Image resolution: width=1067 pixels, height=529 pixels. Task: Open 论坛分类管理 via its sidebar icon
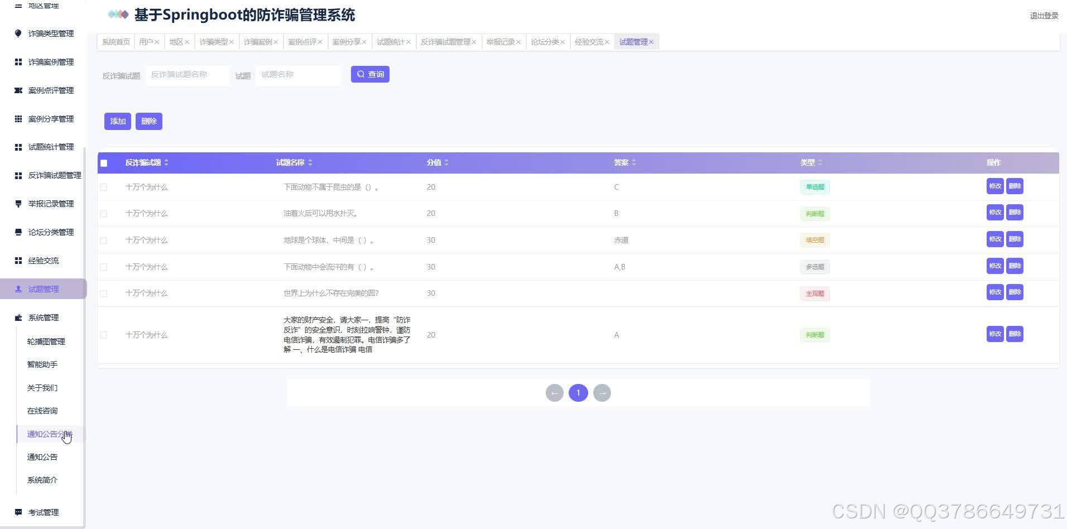tap(18, 232)
